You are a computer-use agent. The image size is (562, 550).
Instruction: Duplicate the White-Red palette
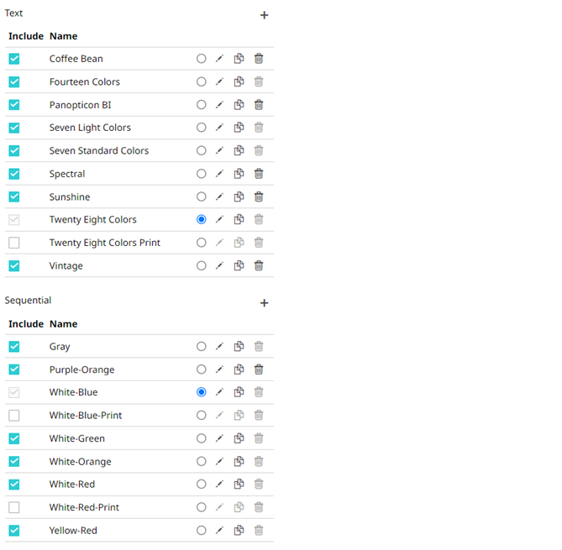(239, 485)
